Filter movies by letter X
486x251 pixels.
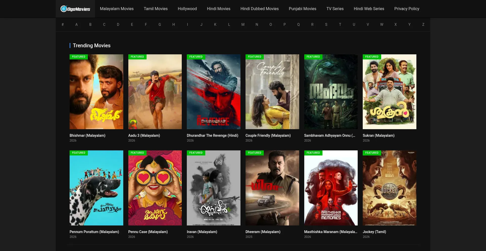click(396, 25)
